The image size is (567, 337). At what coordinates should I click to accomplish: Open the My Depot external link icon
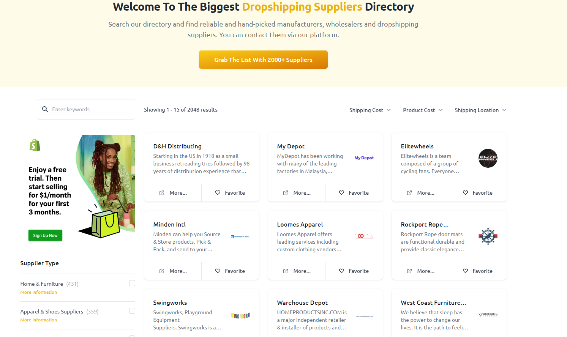pyautogui.click(x=286, y=193)
